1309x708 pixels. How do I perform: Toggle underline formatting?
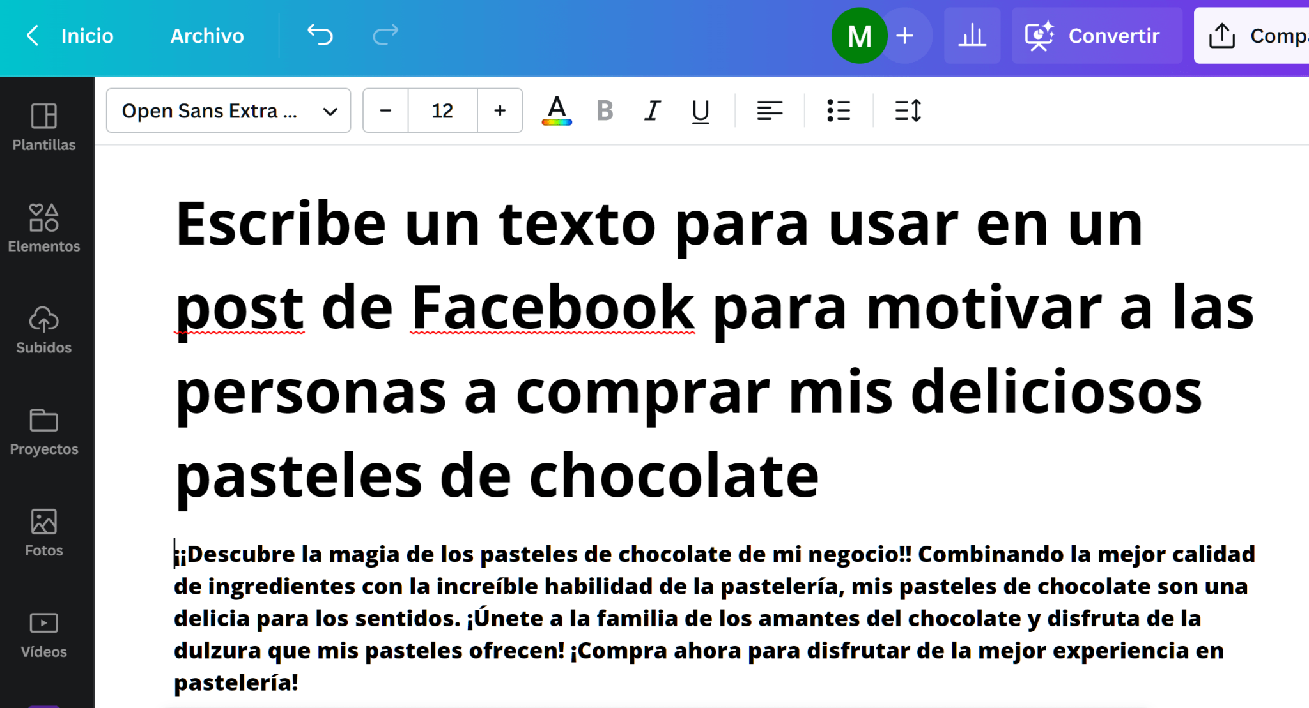(701, 111)
